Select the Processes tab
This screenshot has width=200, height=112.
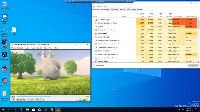96,9
